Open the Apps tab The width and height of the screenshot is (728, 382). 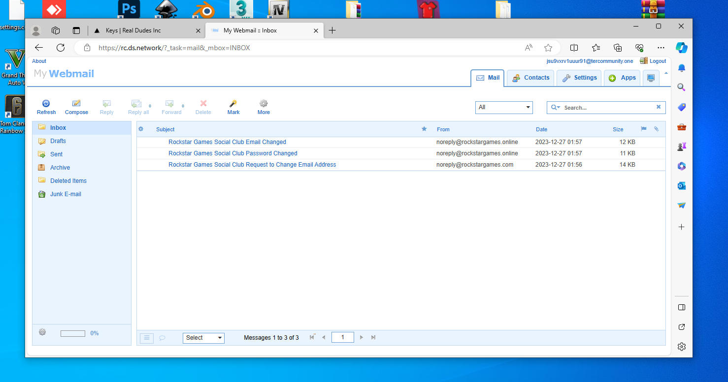(x=622, y=78)
